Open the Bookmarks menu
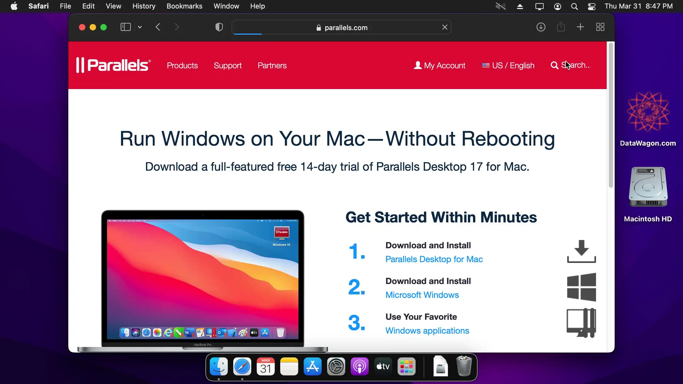The width and height of the screenshot is (683, 384). click(x=184, y=6)
